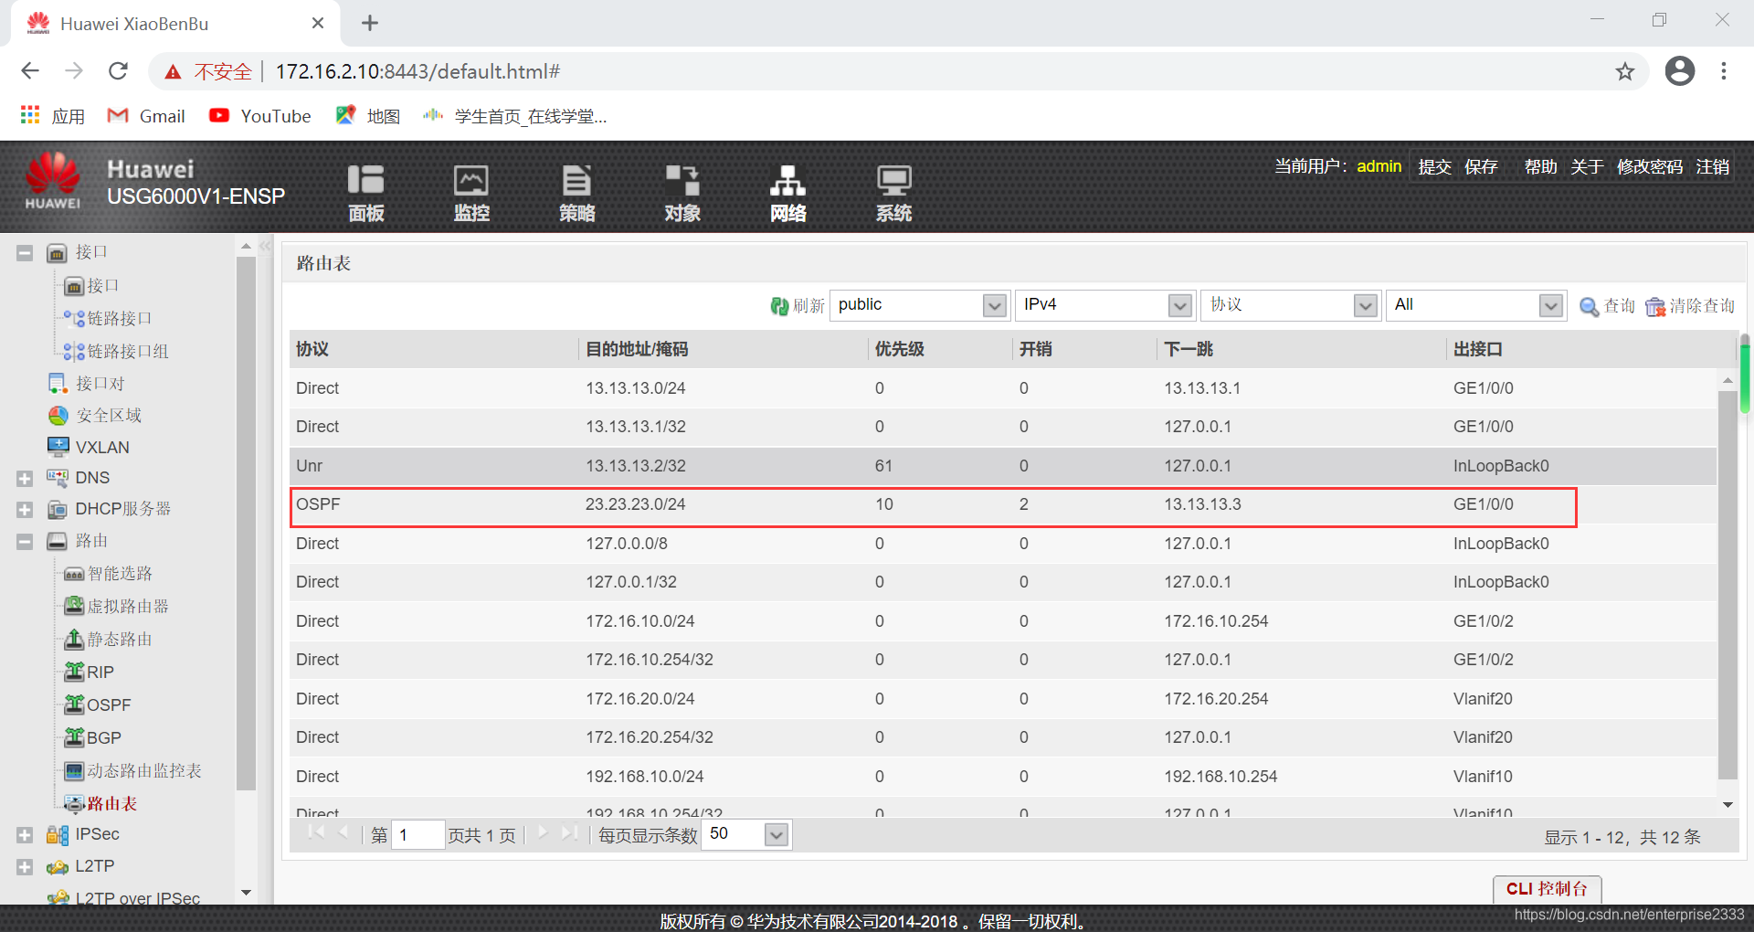
Task: Click the routing table vertical scrollbar
Action: 1728,585
